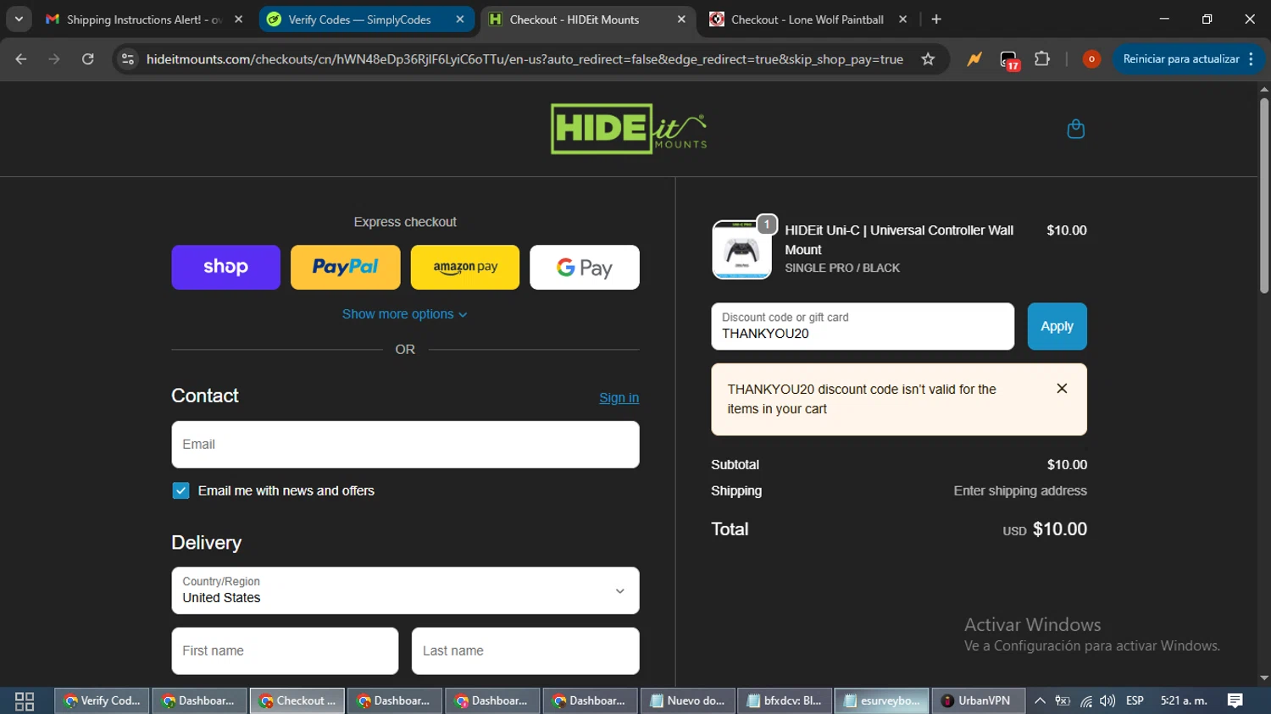The image size is (1271, 714).
Task: Pay with PayPal express button
Action: click(345, 267)
